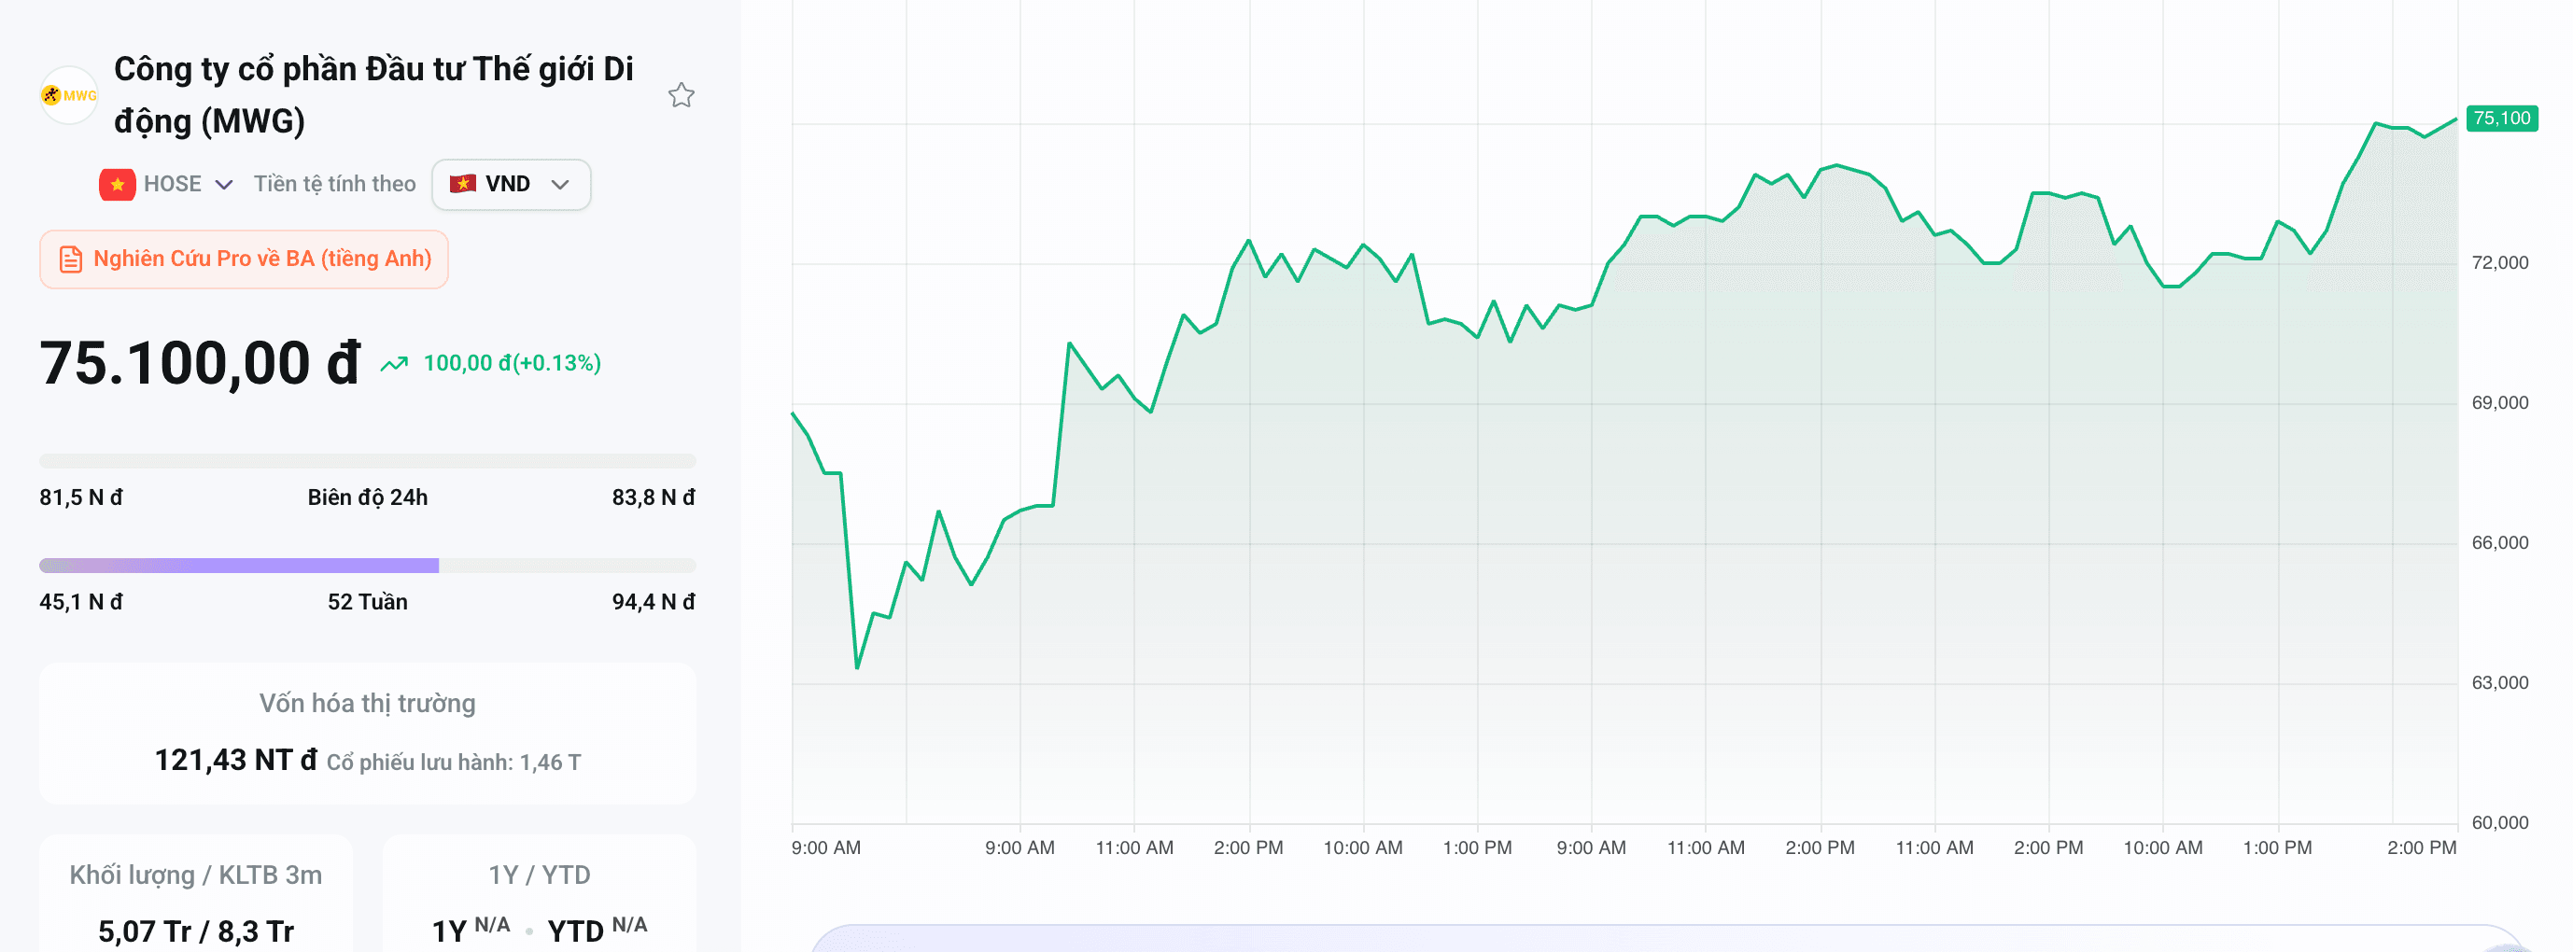Open Nghiên Cứu Pro về BA report
The image size is (2573, 952).
244,259
